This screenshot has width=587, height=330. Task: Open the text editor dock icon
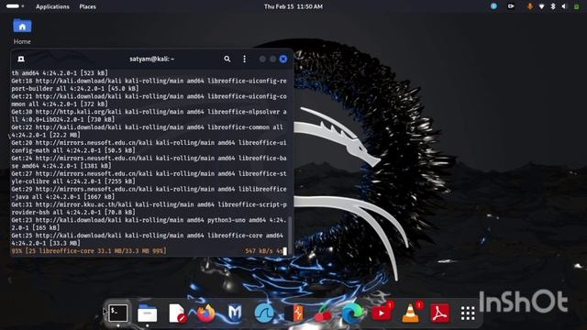tap(177, 313)
